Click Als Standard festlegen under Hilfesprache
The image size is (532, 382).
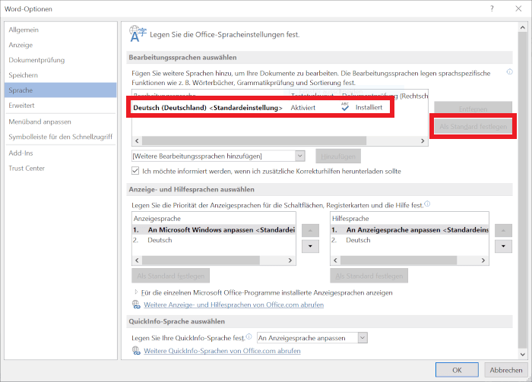(x=369, y=276)
